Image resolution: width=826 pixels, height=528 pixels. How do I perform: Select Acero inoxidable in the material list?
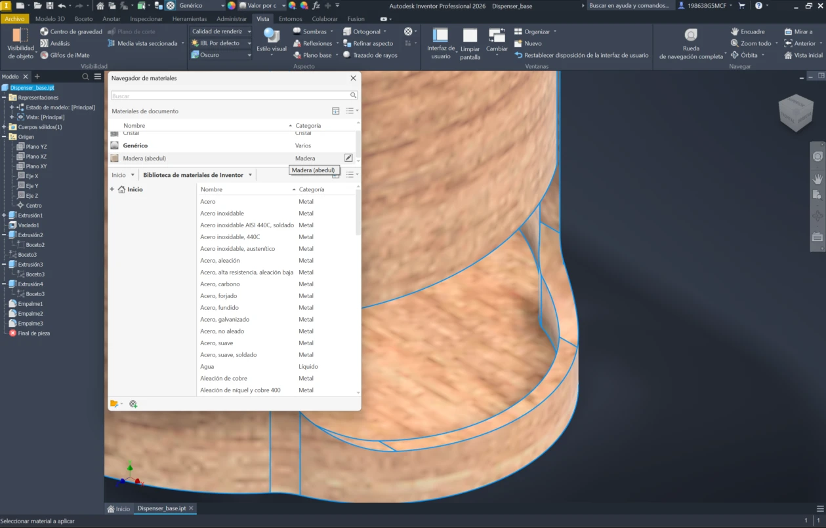point(222,214)
